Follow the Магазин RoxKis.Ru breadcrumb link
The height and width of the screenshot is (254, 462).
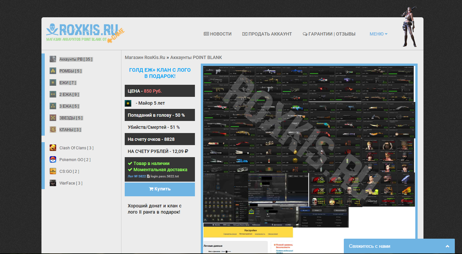point(145,57)
